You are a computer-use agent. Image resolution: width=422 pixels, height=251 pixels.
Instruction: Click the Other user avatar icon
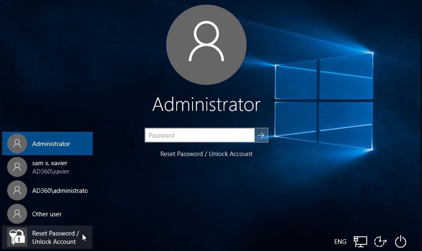[x=17, y=214]
